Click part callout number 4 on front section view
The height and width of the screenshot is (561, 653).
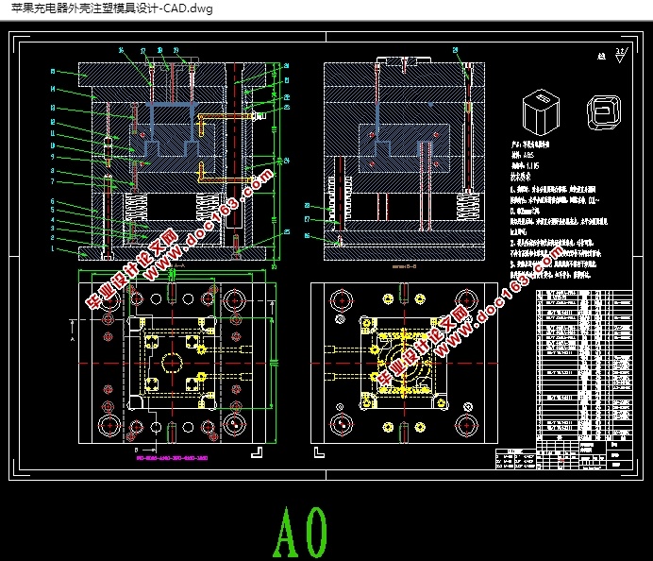point(53,220)
